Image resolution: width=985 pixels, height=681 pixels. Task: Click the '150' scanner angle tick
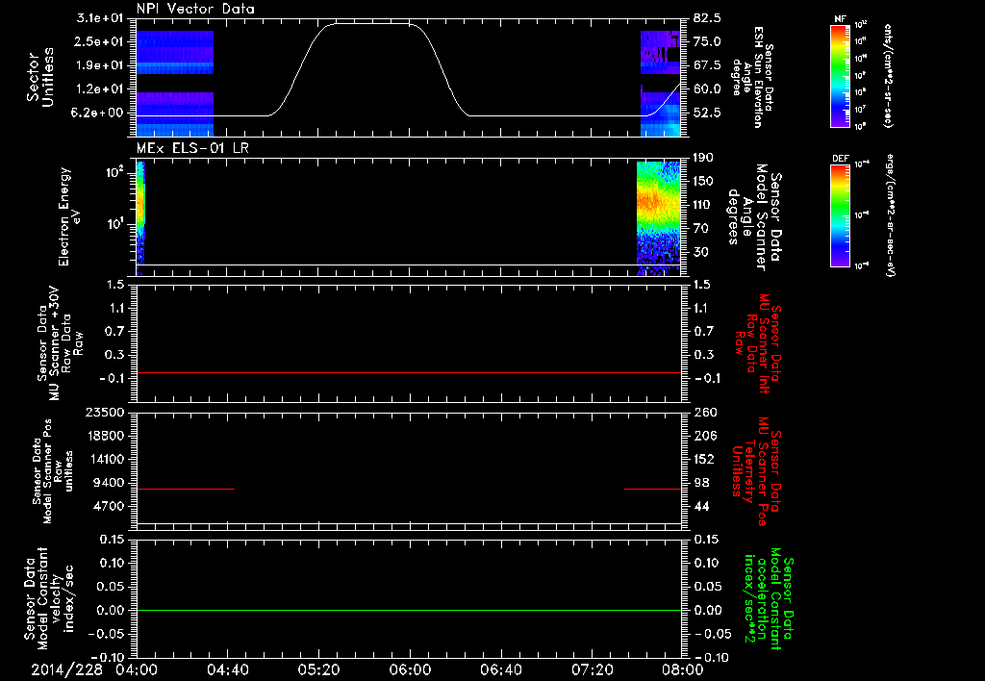click(703, 182)
